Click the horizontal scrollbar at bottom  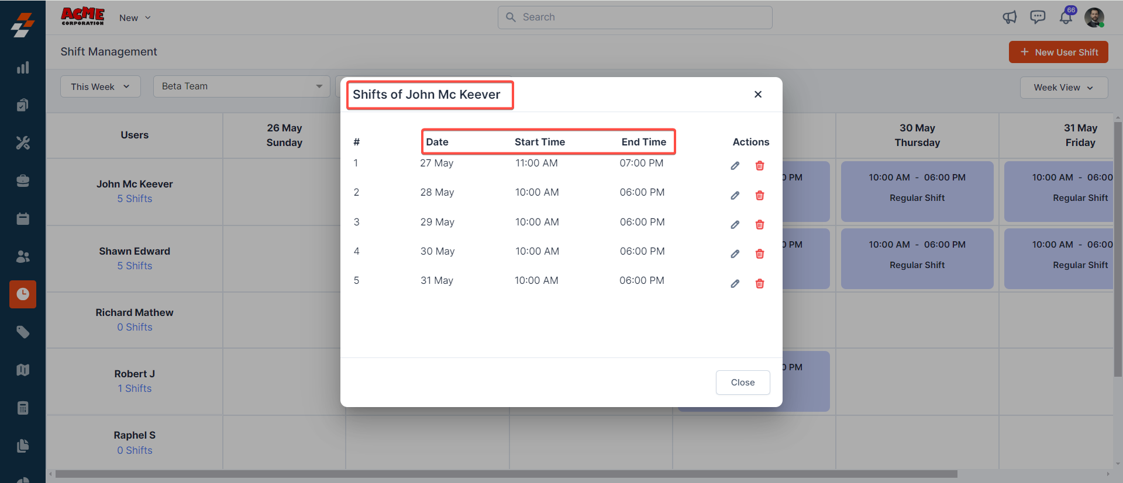[506, 474]
